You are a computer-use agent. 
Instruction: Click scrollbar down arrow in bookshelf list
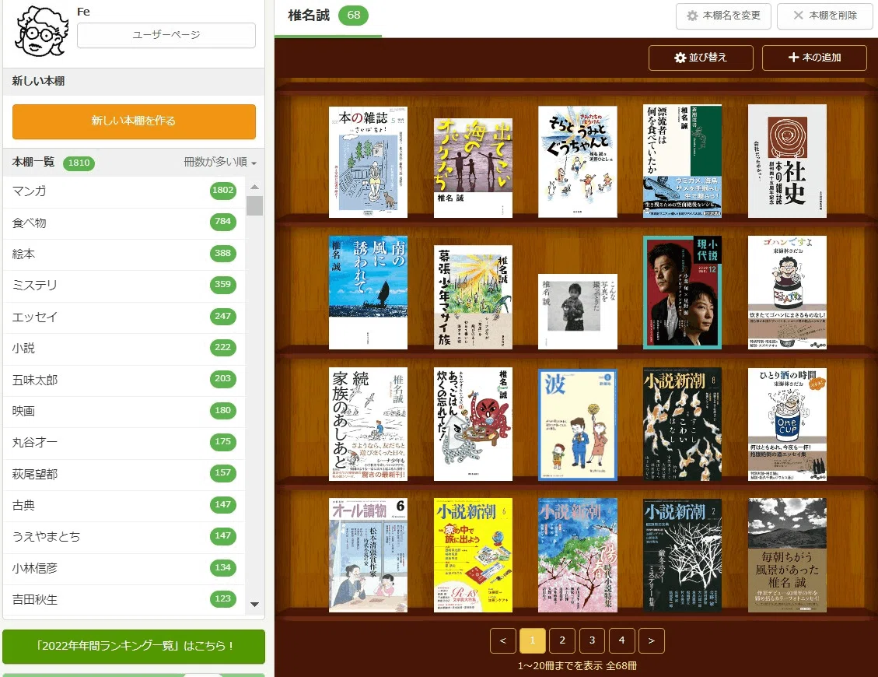click(x=255, y=604)
